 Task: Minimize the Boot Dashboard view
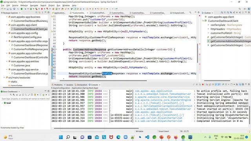tap(45, 91)
